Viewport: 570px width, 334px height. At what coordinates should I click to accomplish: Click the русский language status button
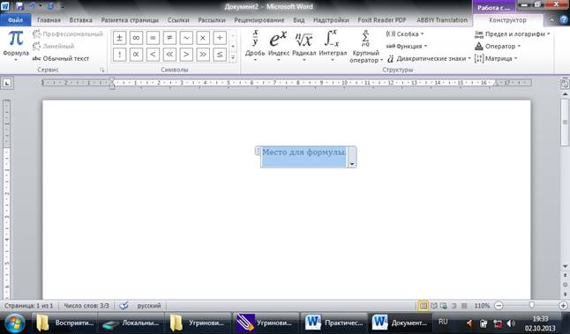[x=149, y=306]
